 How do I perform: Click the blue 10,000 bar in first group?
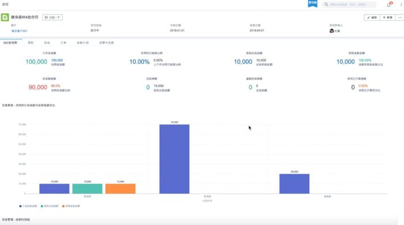pyautogui.click(x=54, y=189)
